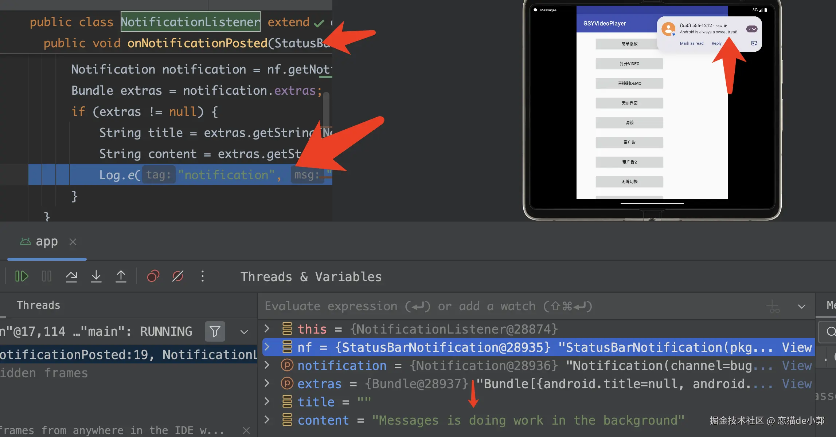Viewport: 836px width, 437px height.
Task: Click the Pause Program icon
Action: (x=47, y=276)
